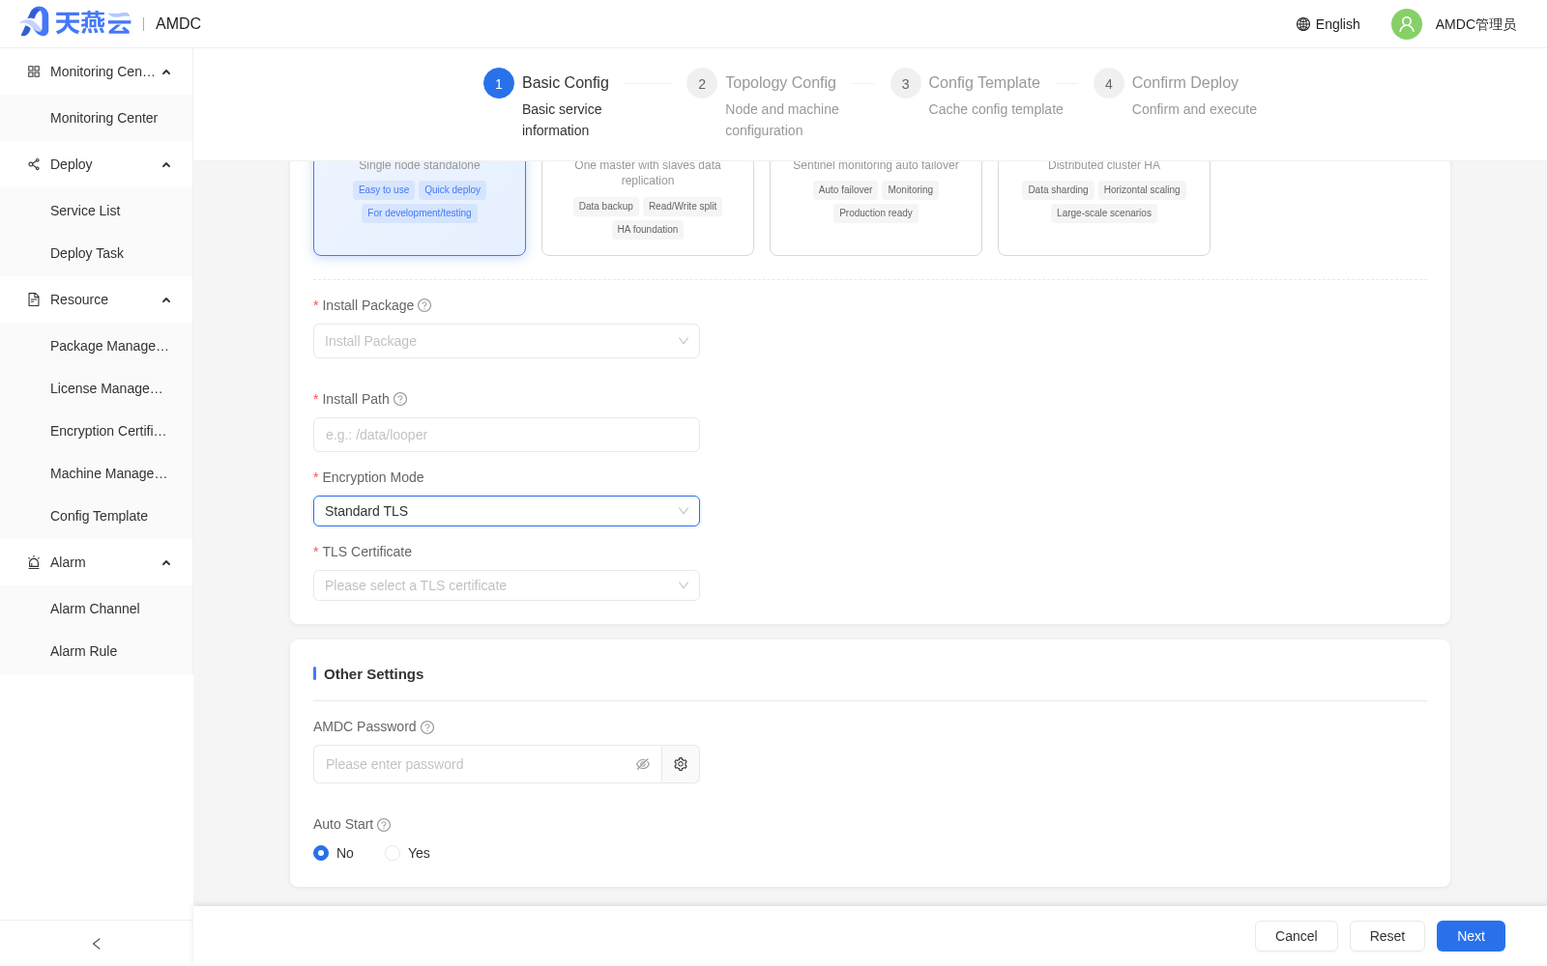Select the Sentinel auto failover card
1547x966 pixels.
pyautogui.click(x=876, y=208)
